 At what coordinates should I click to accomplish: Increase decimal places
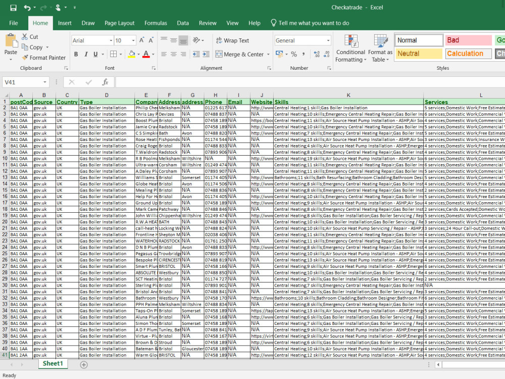tap(317, 54)
